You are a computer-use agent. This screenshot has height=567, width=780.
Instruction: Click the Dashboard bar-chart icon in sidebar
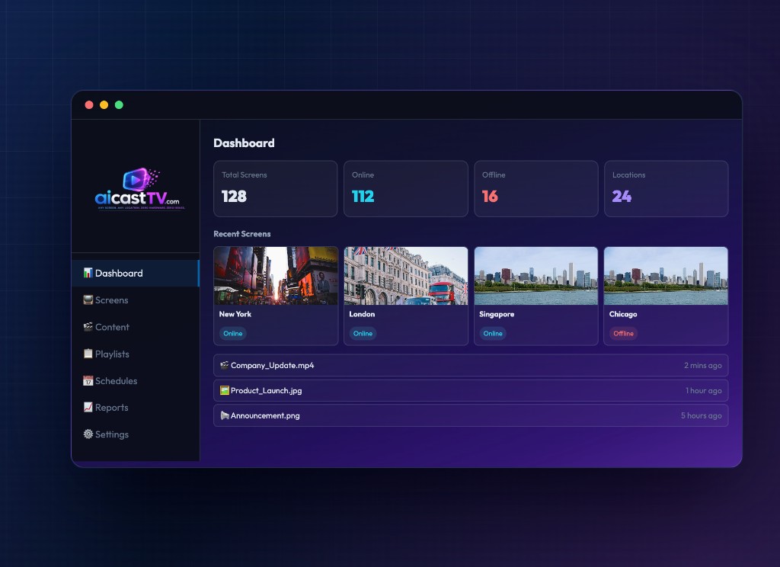point(88,273)
